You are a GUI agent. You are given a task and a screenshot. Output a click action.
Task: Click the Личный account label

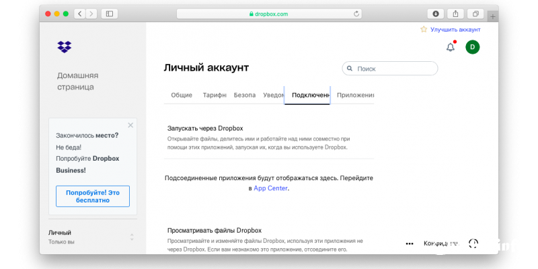(60, 233)
